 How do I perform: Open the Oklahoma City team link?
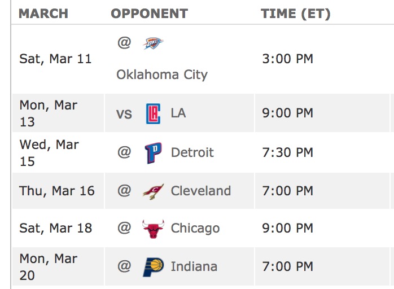tap(162, 75)
